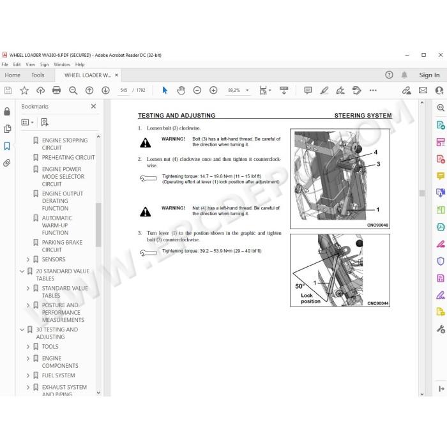The image size is (447, 447).
Task: Open the Help question mark icon
Action: pyautogui.click(x=389, y=75)
